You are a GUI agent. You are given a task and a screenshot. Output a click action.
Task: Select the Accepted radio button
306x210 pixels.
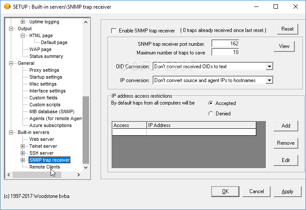click(x=210, y=103)
